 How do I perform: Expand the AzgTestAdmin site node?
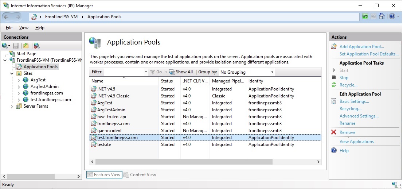(x=19, y=86)
